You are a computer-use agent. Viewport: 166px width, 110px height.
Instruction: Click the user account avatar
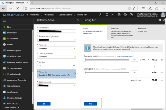pos(163,15)
